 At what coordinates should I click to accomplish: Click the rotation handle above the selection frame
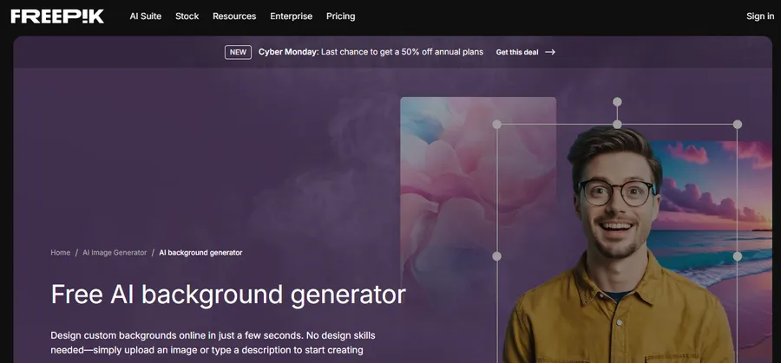pos(617,102)
